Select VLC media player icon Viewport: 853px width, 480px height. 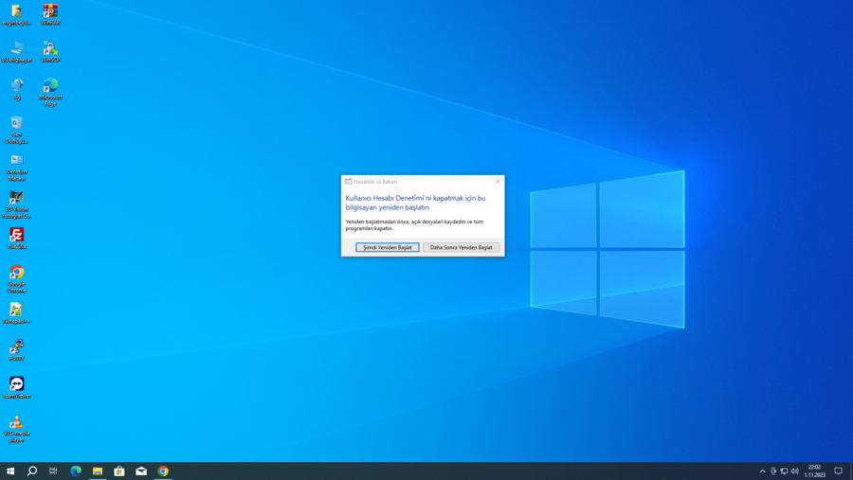click(x=16, y=428)
